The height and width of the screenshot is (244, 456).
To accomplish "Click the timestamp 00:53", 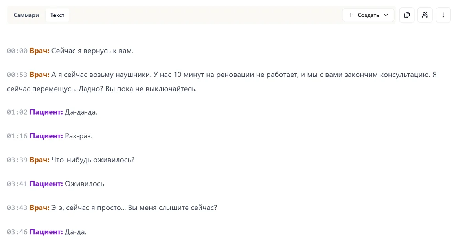I will 17,75.
